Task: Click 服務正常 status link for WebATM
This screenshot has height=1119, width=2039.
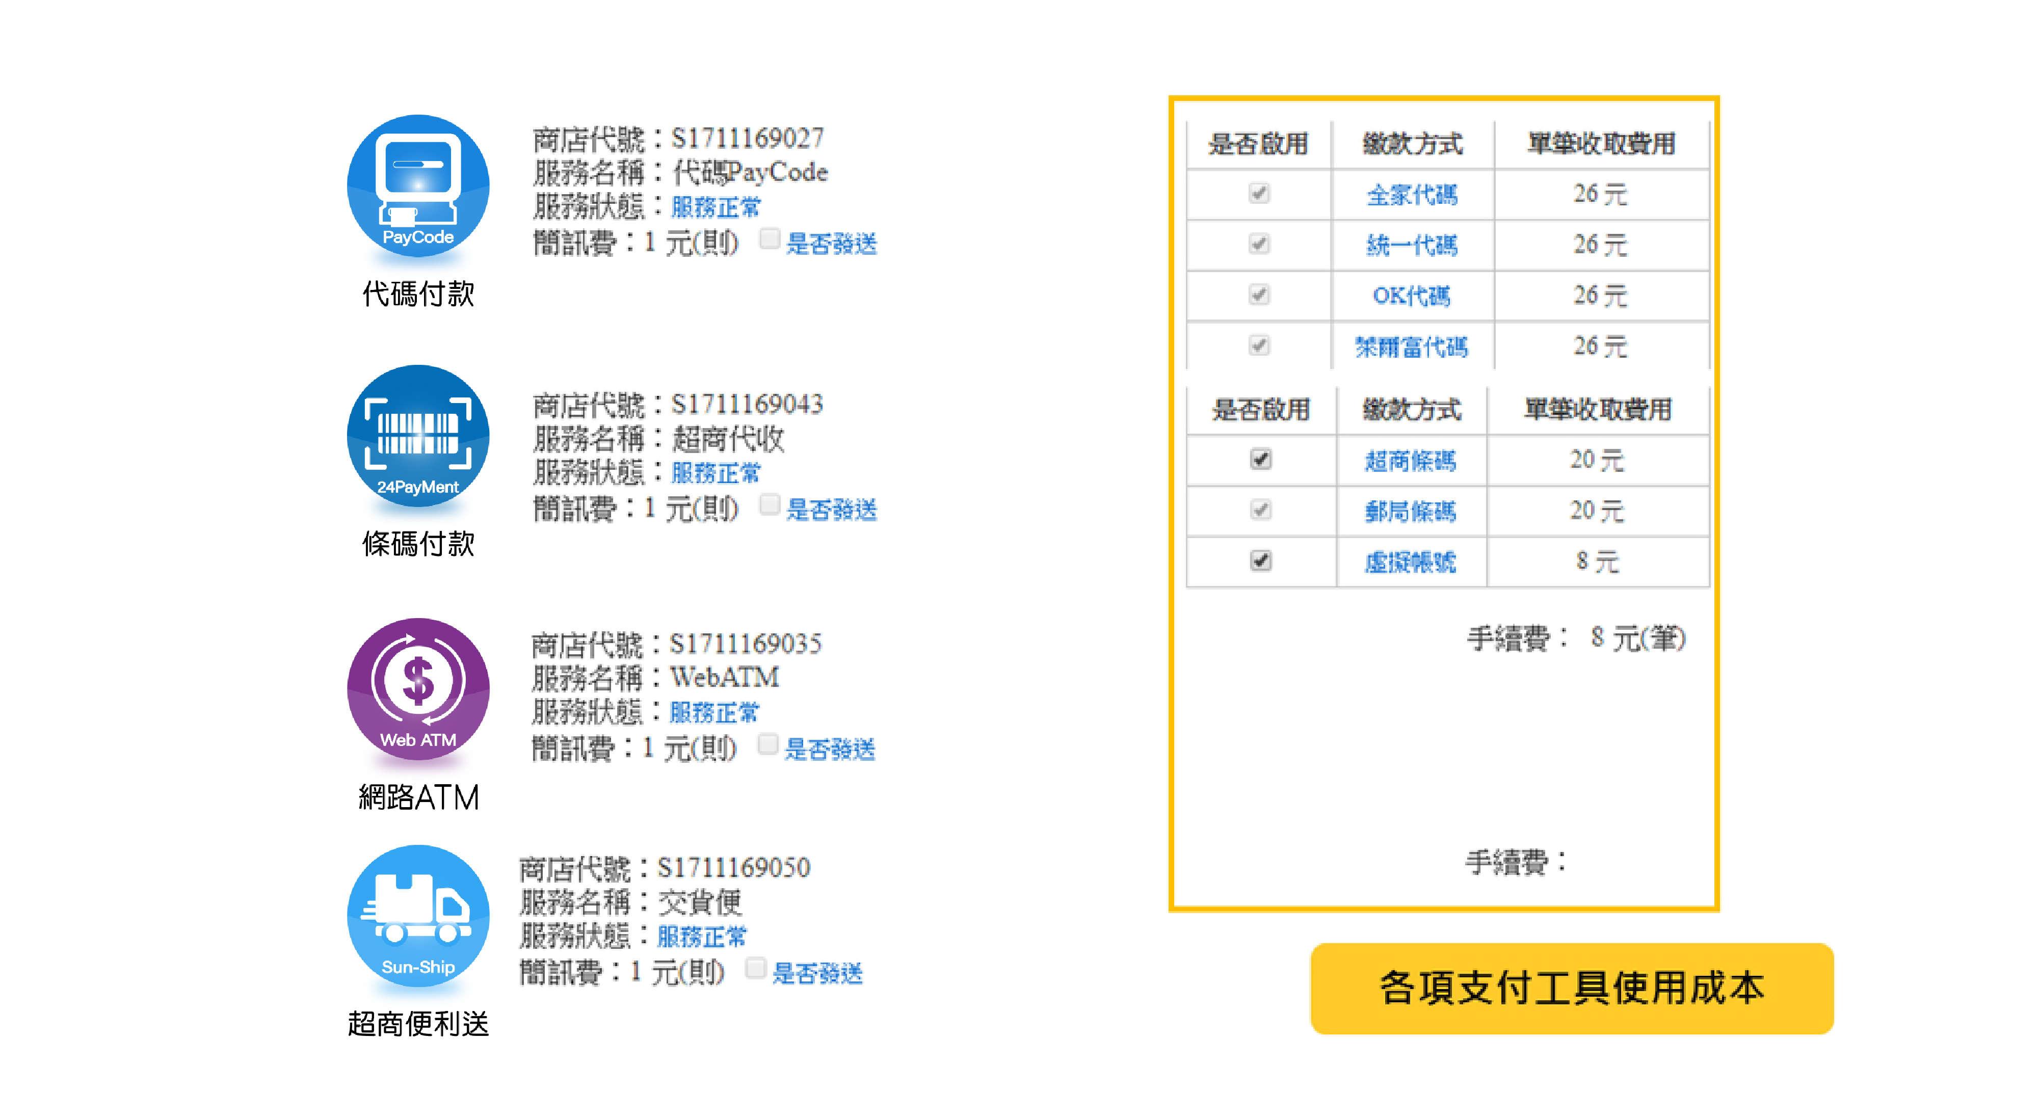Action: point(714,712)
